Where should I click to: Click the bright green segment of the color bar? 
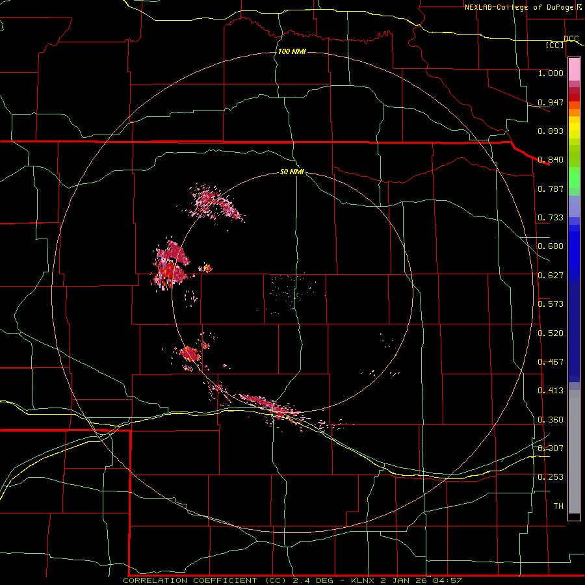click(x=574, y=177)
